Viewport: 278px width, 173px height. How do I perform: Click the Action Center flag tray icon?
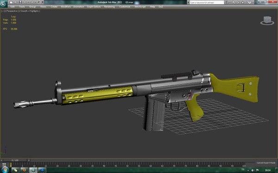click(x=258, y=170)
